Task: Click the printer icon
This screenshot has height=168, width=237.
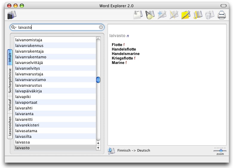Action: (221, 15)
